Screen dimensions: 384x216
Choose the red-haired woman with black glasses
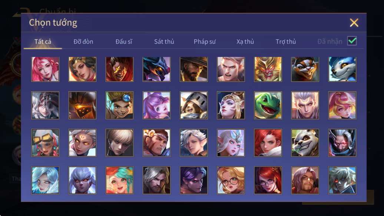[268, 180]
